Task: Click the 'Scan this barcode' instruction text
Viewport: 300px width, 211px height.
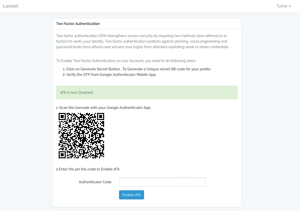Action: 104,108
